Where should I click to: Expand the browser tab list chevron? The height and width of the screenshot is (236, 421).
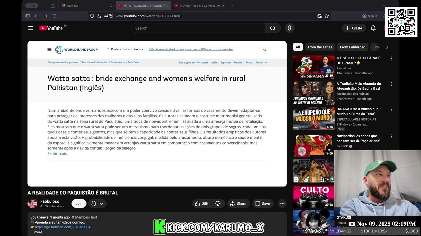click(x=384, y=6)
